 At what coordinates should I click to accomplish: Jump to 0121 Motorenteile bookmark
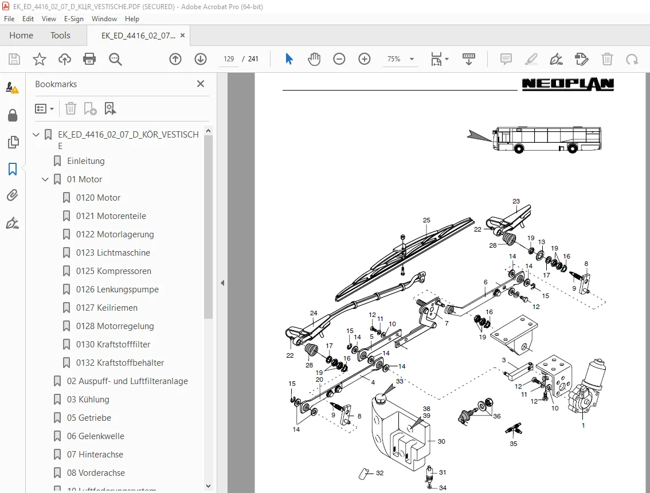pos(111,216)
